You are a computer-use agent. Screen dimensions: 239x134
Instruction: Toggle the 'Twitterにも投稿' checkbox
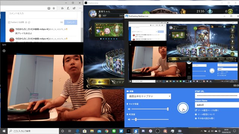coord(9,22)
